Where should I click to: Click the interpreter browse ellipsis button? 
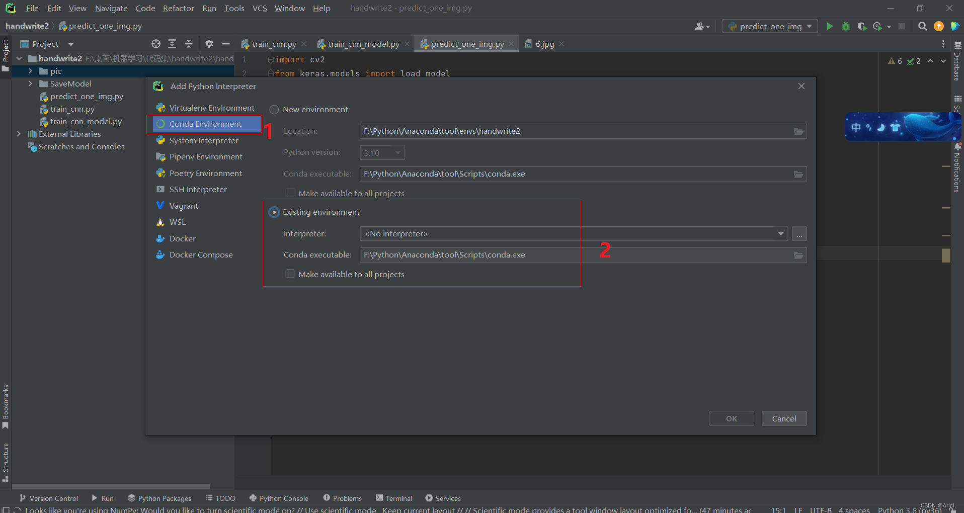799,234
